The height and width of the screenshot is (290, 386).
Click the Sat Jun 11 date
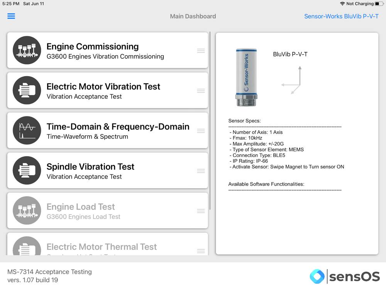34,4
